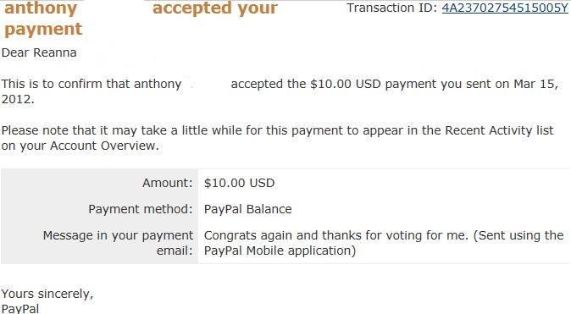
Task: Click the 'Recent Activity list' text
Action: (x=499, y=130)
